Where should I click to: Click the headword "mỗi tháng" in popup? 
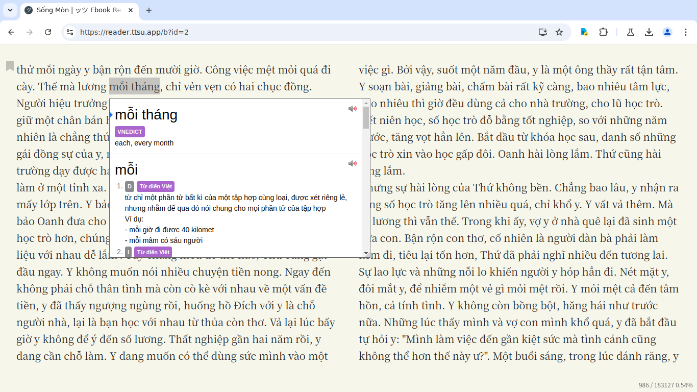click(146, 114)
